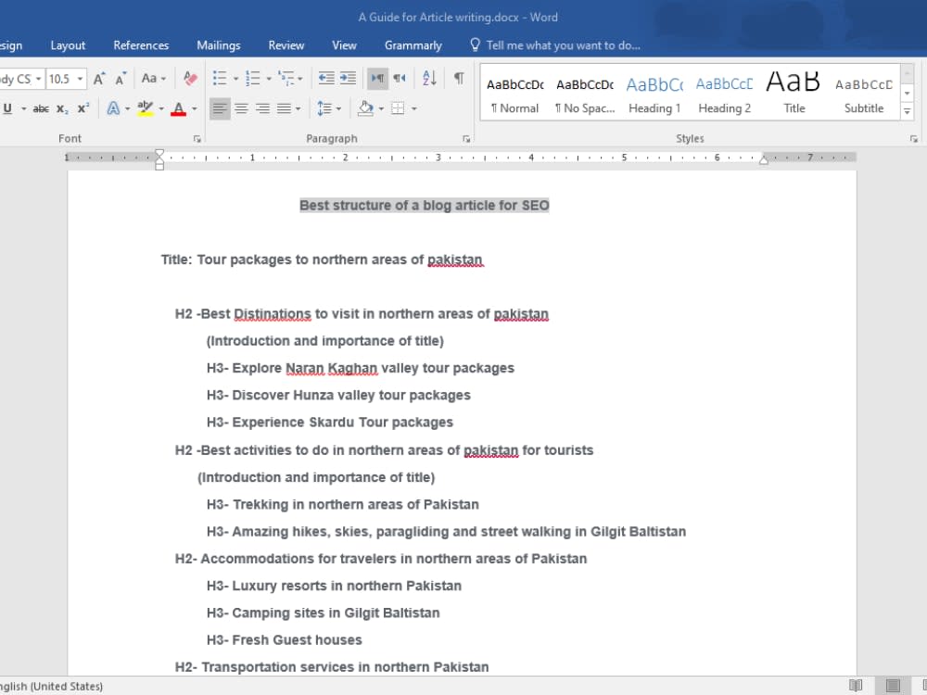Click the Superscript icon
The width and height of the screenshot is (927, 695).
point(83,108)
